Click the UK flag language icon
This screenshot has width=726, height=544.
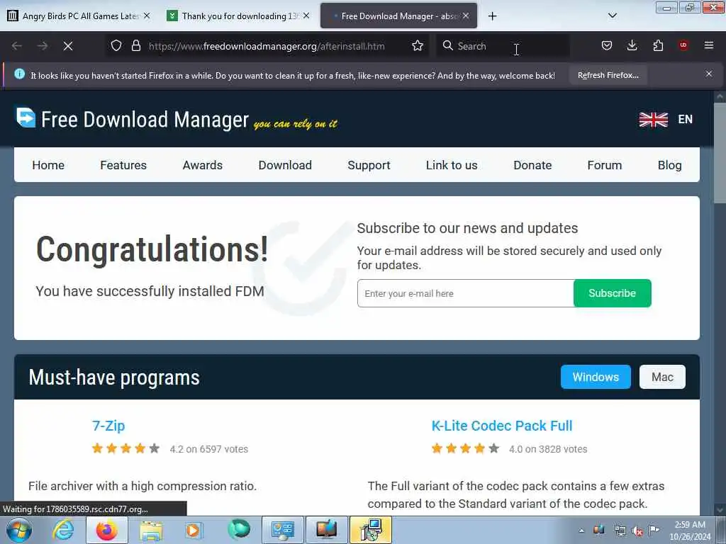tap(653, 119)
